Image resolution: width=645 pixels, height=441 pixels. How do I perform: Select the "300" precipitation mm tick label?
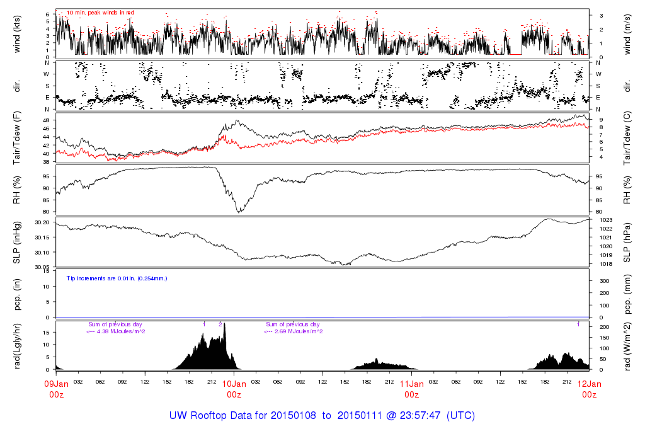click(x=604, y=281)
